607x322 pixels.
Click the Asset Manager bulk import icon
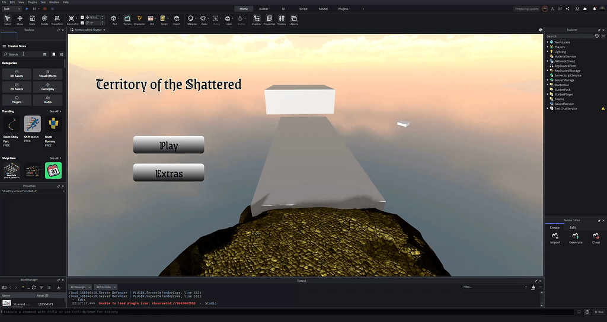tap(59, 287)
